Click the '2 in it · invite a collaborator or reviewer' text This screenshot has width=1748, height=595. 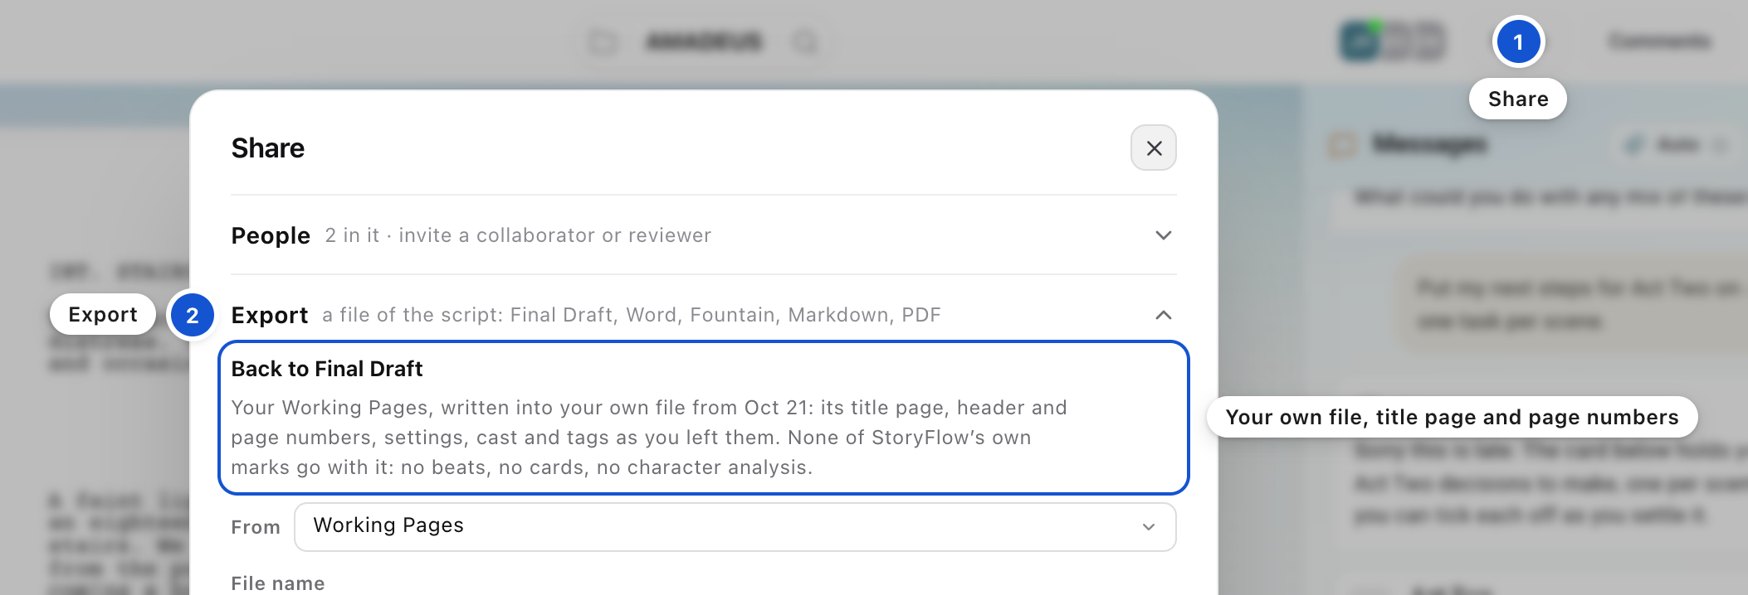(518, 235)
